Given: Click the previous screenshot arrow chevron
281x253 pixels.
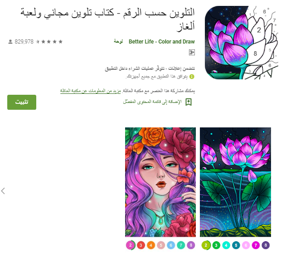Looking at the screenshot, I should 3,191.
